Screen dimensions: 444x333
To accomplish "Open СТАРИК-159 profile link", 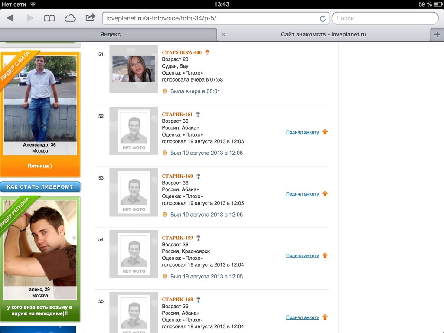I will click(177, 238).
